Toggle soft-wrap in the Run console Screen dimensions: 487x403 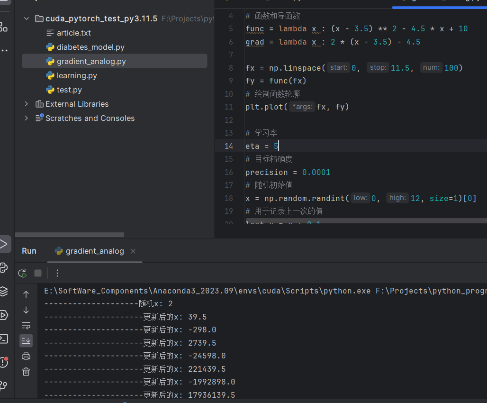tap(26, 325)
